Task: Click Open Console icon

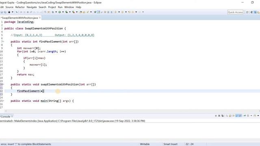Action: (x=255, y=116)
